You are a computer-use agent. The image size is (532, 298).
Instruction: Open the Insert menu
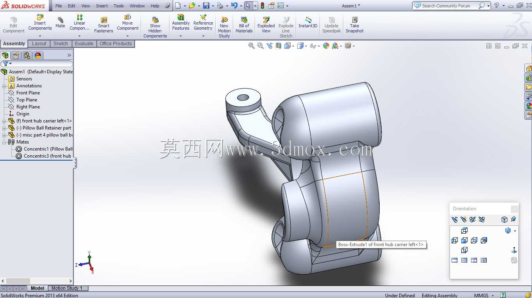102,6
